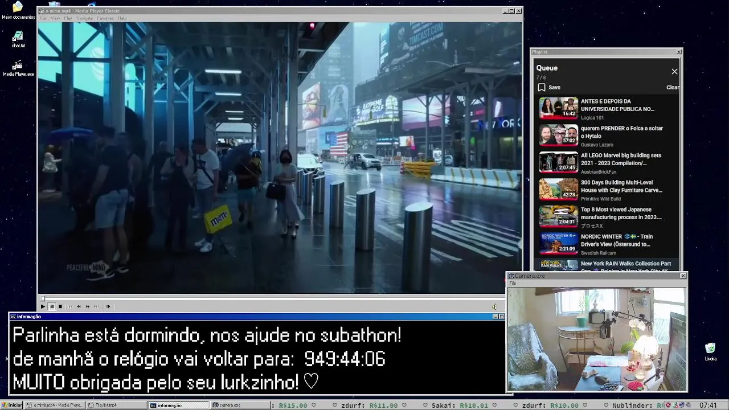The width and height of the screenshot is (729, 410).
Task: Select All LEGO Marvel building sets thumbnail
Action: pyautogui.click(x=559, y=162)
